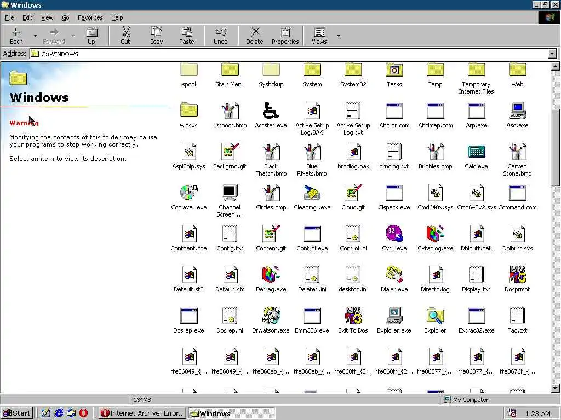Select the Temporary Internet Files folder
This screenshot has width=561, height=420.
[x=476, y=70]
